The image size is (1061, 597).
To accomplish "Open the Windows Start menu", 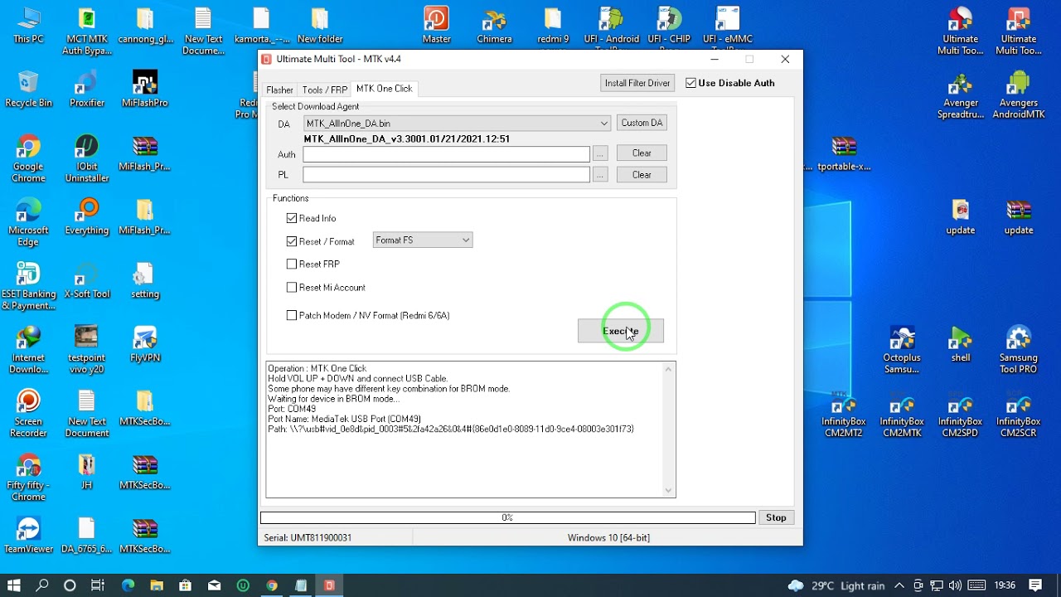I will tap(14, 585).
